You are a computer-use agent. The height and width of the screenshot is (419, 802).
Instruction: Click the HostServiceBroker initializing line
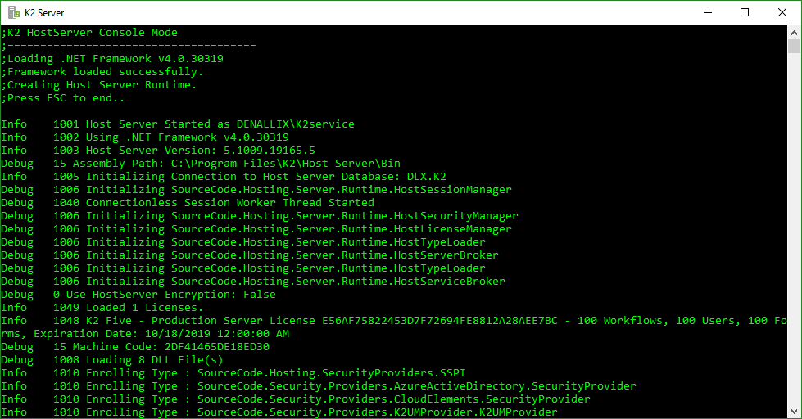[x=252, y=282]
